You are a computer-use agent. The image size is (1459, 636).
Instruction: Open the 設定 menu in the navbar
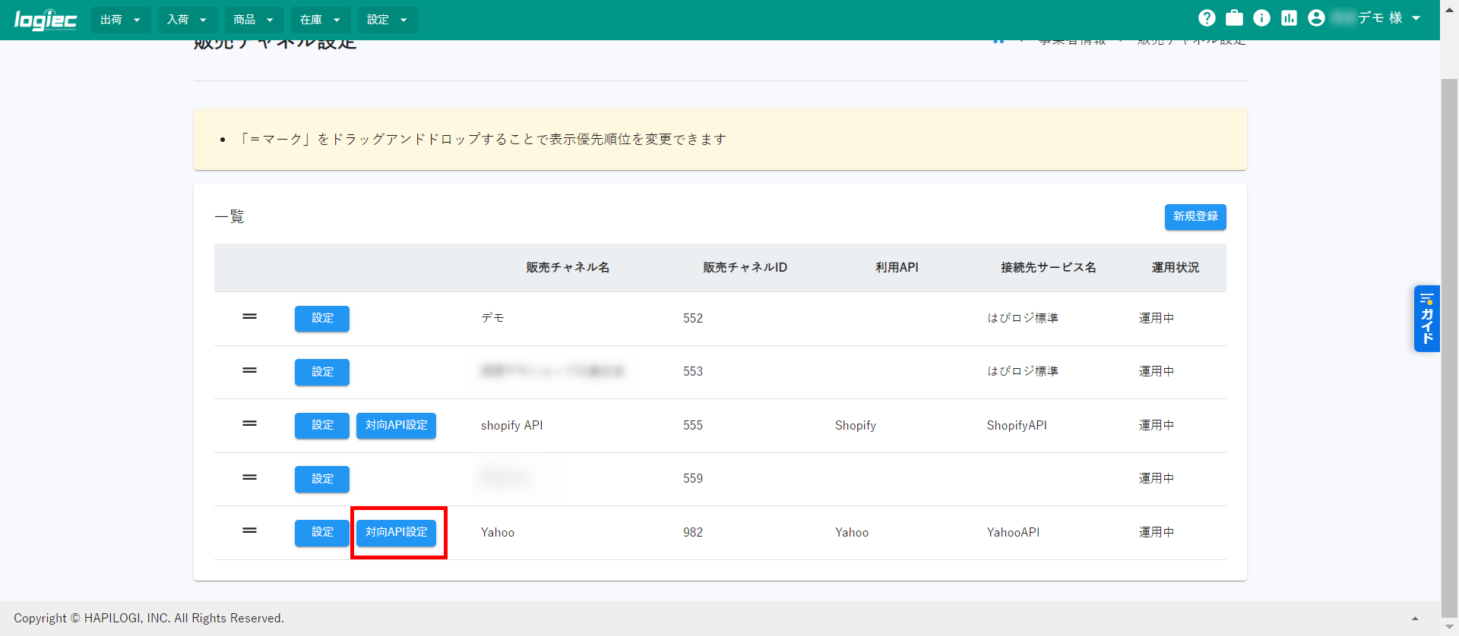click(x=387, y=20)
